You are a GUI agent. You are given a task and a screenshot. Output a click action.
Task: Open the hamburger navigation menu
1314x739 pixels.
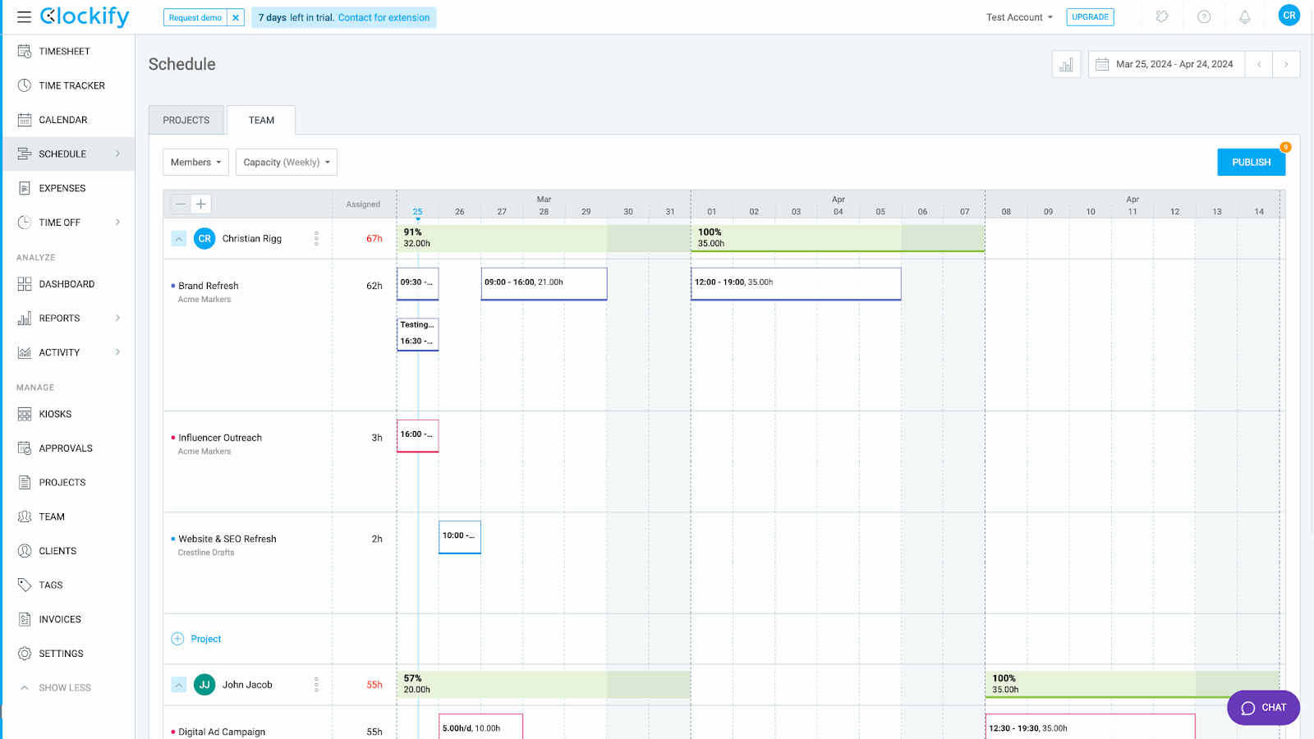24,16
